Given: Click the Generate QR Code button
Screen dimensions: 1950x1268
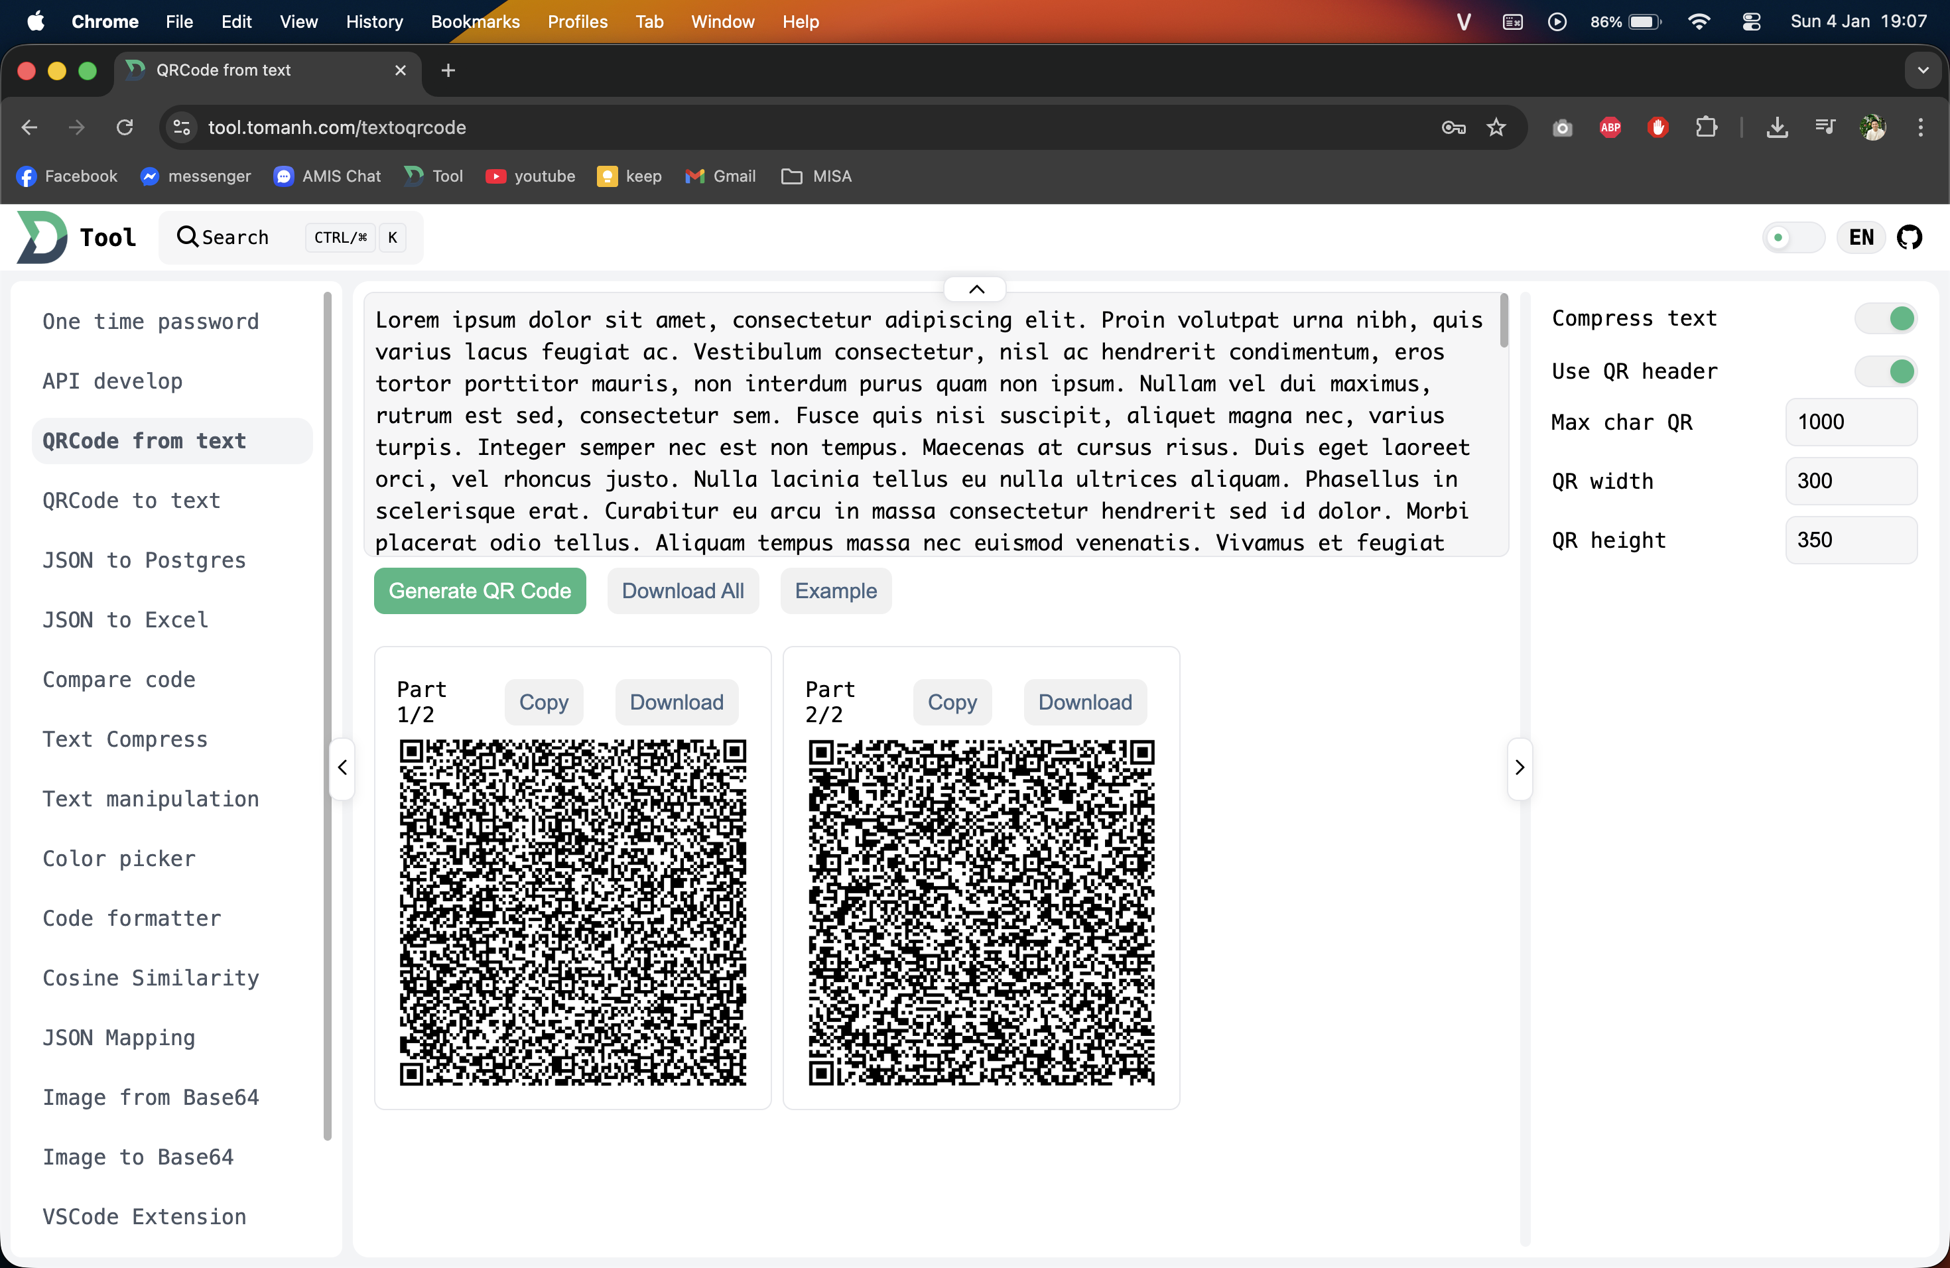Looking at the screenshot, I should (x=480, y=591).
